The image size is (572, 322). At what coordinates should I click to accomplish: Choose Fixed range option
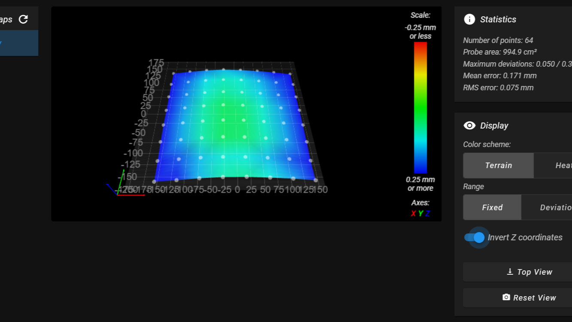492,207
